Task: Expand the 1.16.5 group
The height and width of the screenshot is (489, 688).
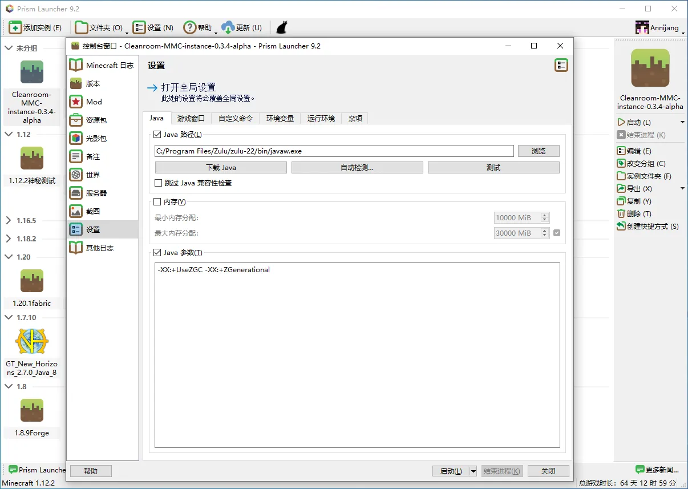Action: (x=9, y=220)
